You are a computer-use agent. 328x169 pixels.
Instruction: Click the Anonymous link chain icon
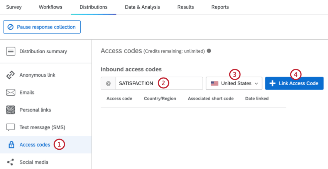[x=11, y=75]
